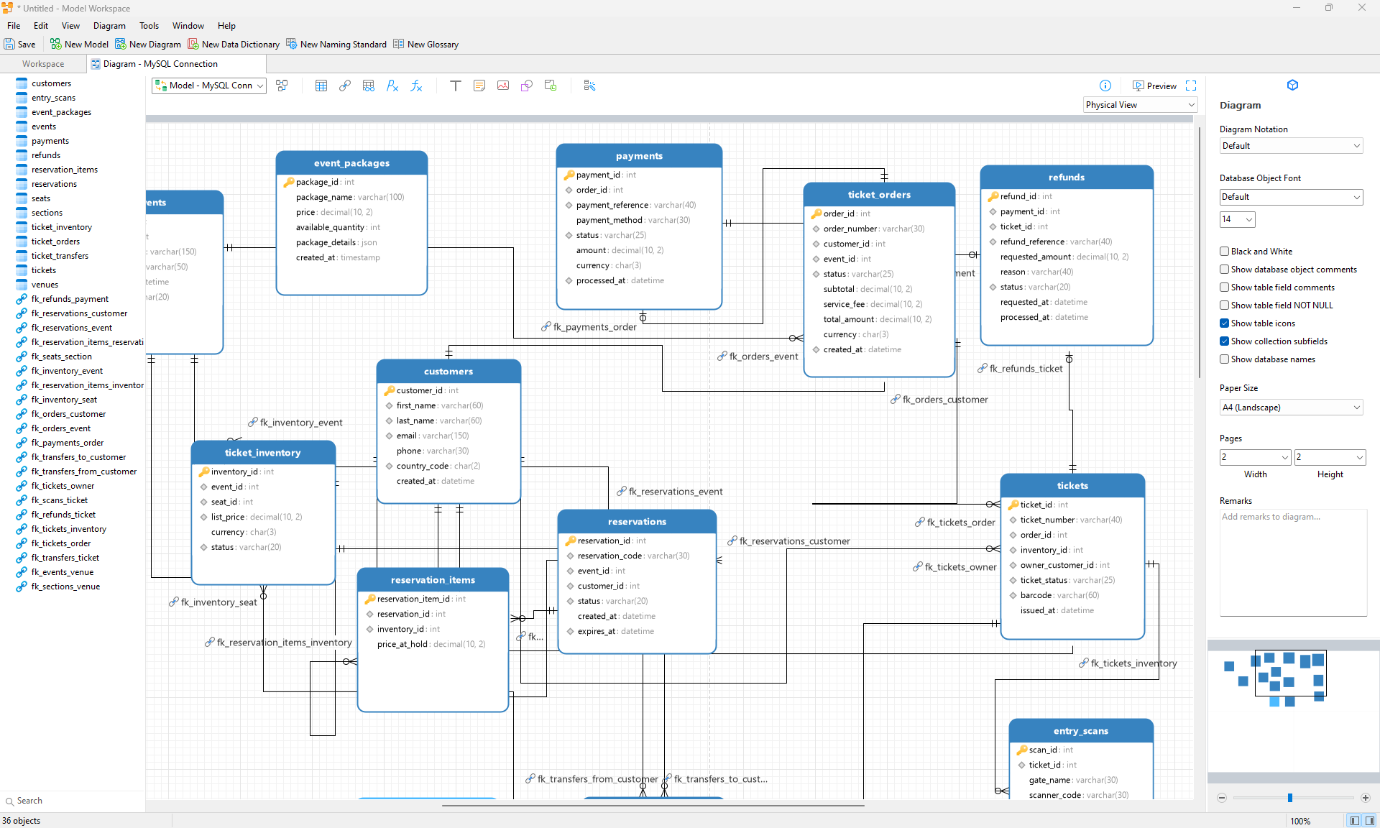
Task: Click the Save button
Action: click(20, 45)
